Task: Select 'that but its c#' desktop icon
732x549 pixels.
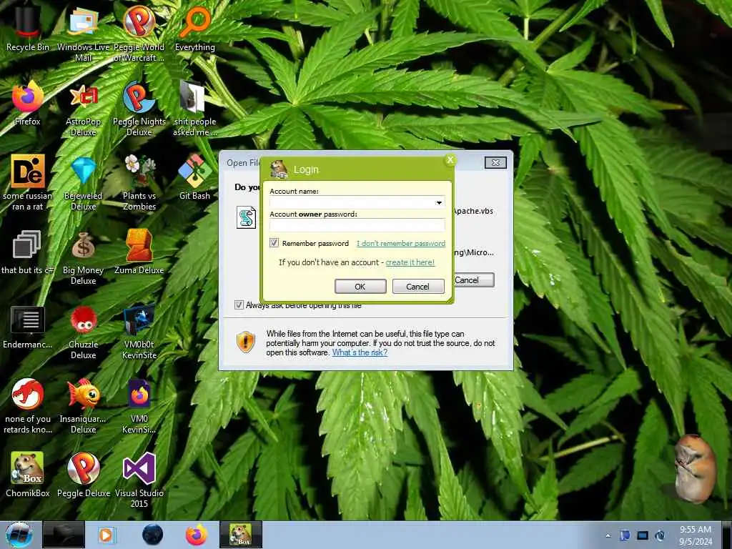Action: pyautogui.click(x=28, y=251)
